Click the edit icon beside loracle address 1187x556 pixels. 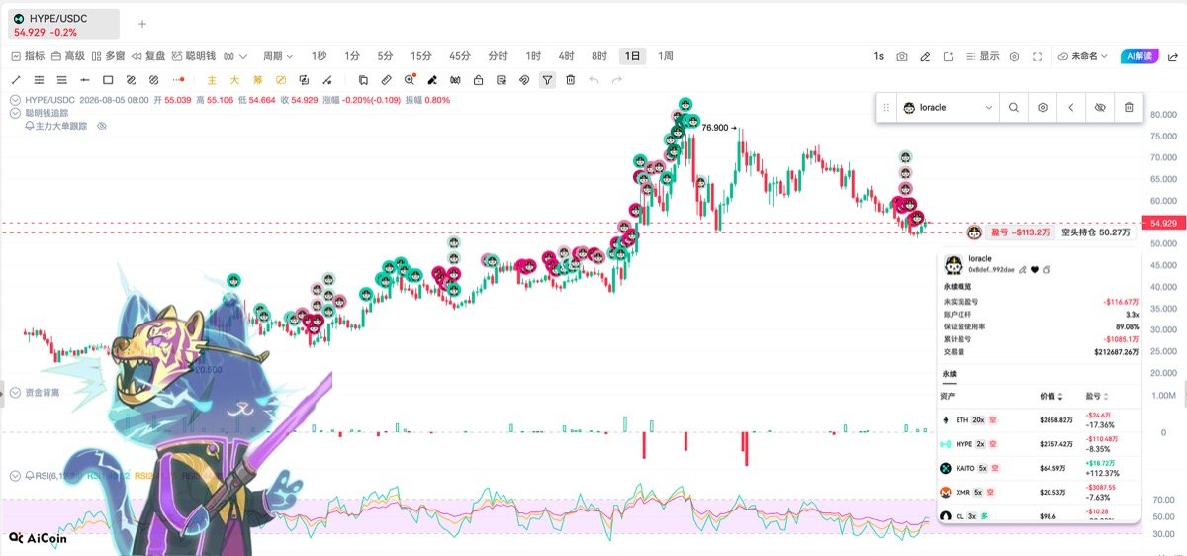point(1022,269)
